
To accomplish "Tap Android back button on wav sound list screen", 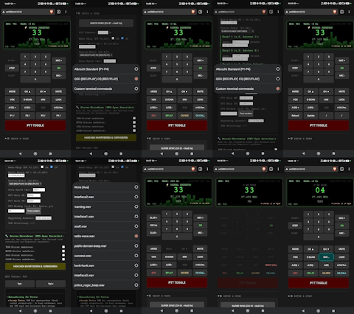I will point(91,310).
